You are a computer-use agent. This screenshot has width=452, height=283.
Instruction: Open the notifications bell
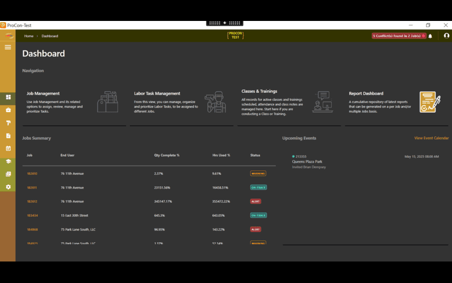[x=430, y=36]
